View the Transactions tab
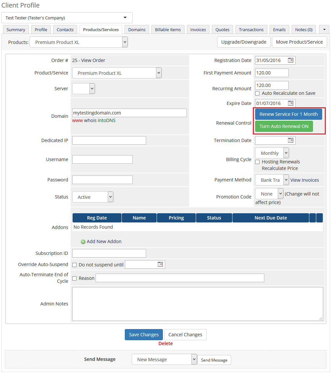 click(x=251, y=30)
